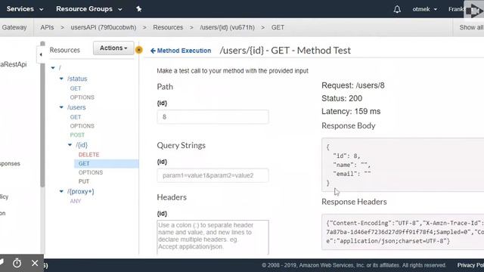Click the back arrow before Method Execution

[153, 51]
